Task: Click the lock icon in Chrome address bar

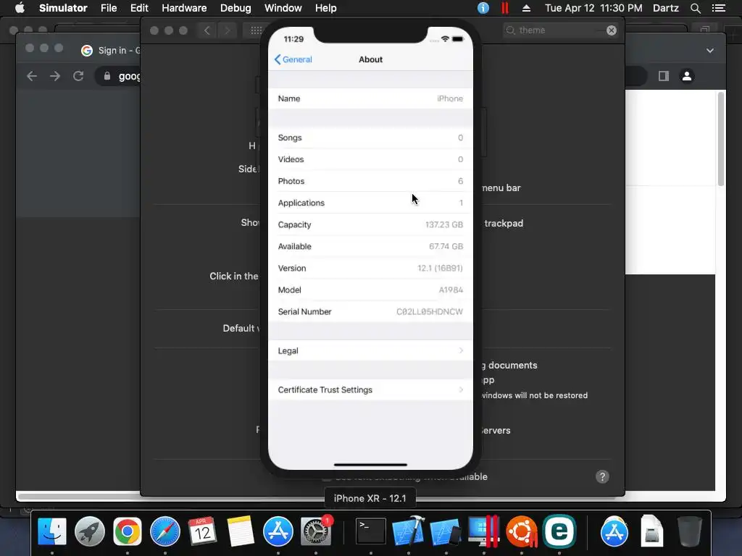Action: [x=107, y=76]
